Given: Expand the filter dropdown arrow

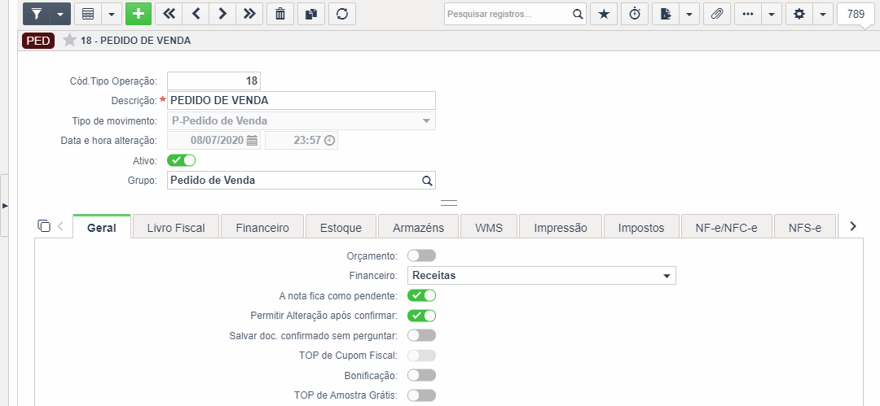Looking at the screenshot, I should (60, 14).
